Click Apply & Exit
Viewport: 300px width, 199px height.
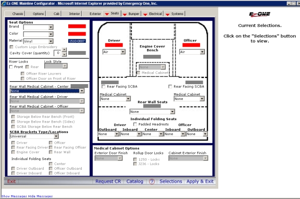click(200, 181)
